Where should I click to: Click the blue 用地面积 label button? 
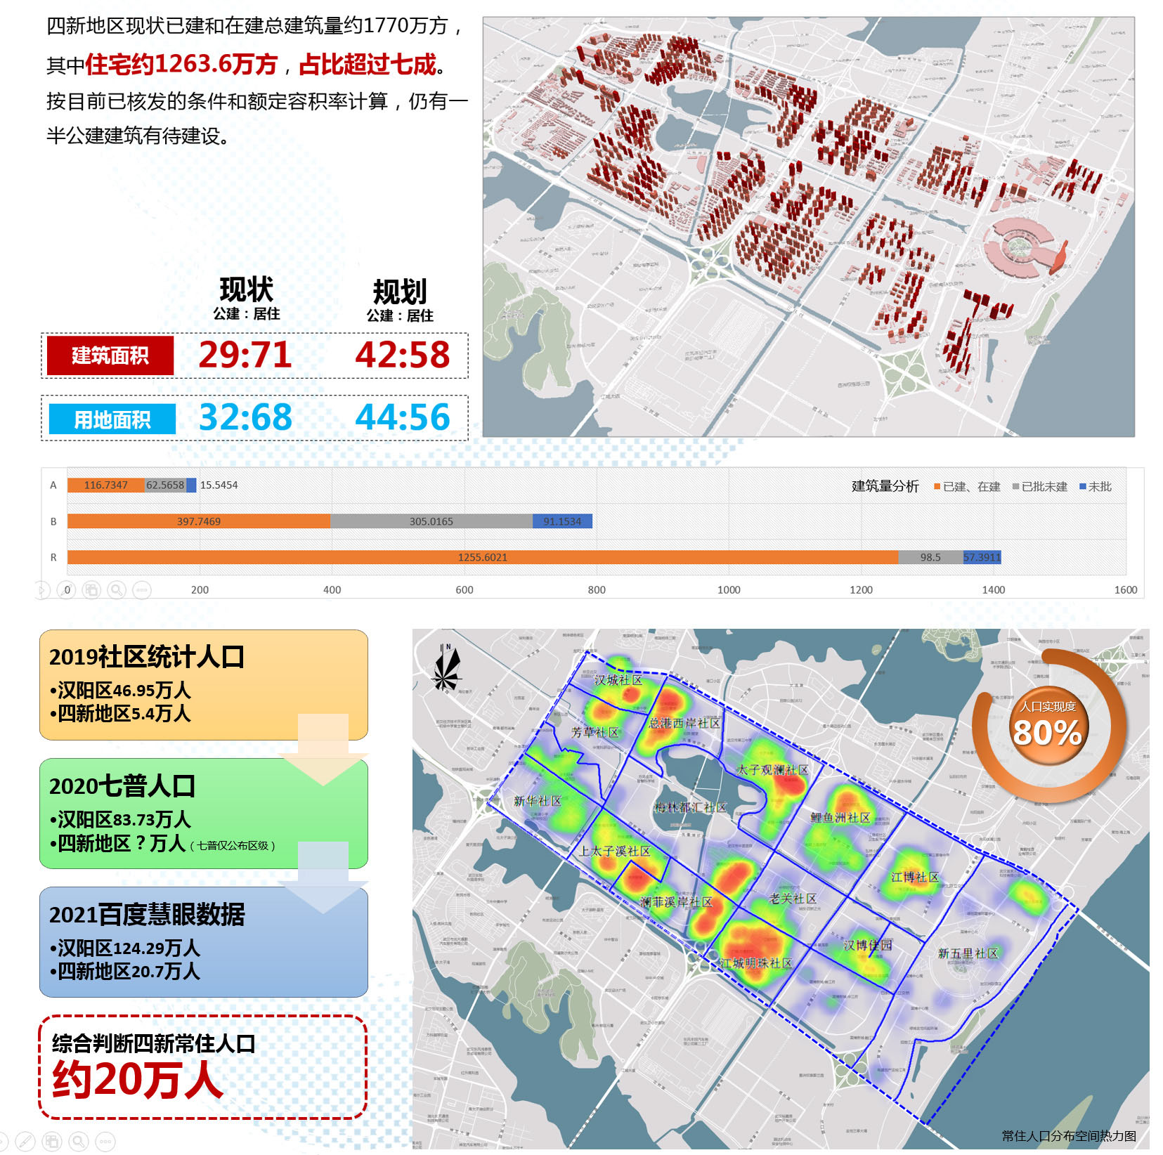coord(112,419)
